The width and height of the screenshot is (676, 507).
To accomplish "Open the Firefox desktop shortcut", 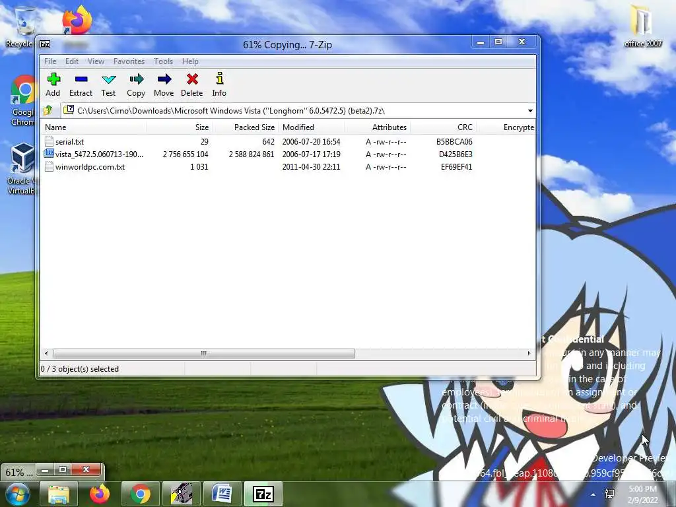I will pyautogui.click(x=77, y=20).
